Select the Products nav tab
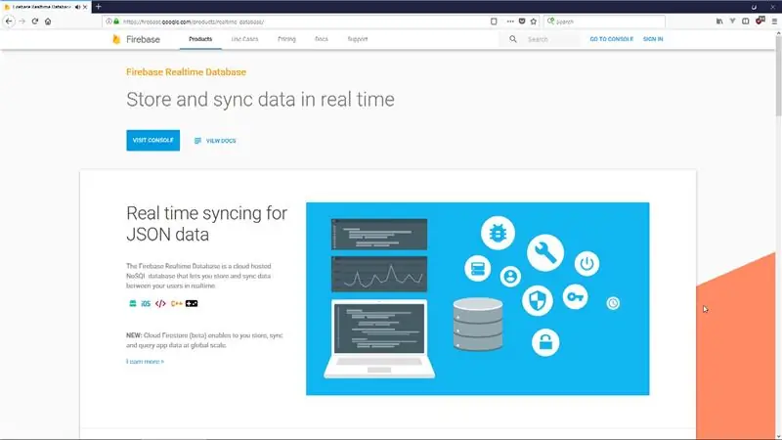 200,39
